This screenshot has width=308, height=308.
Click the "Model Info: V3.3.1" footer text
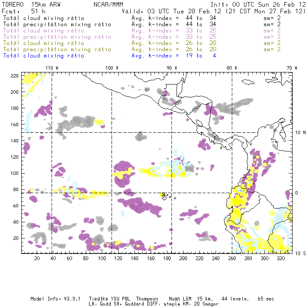[55, 299]
